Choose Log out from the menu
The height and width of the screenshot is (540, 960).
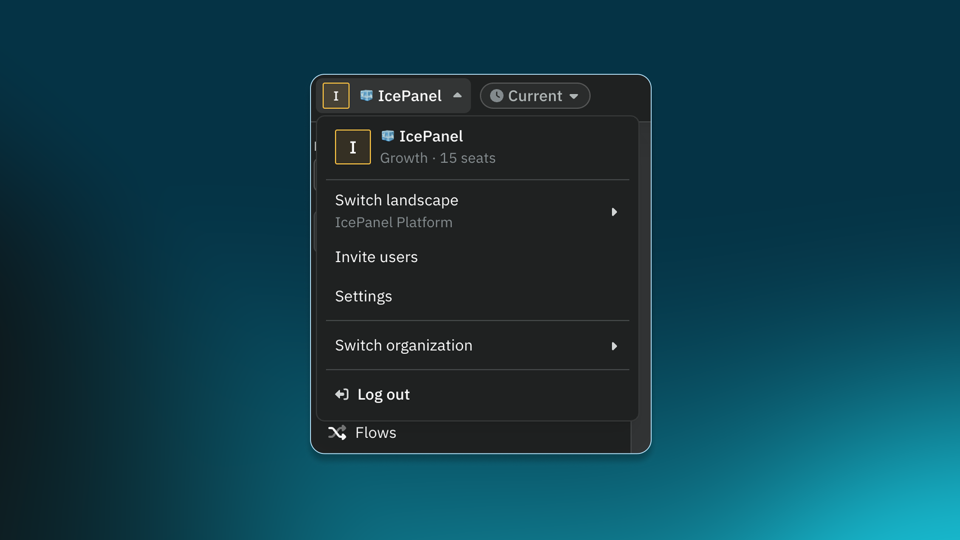[x=383, y=394]
